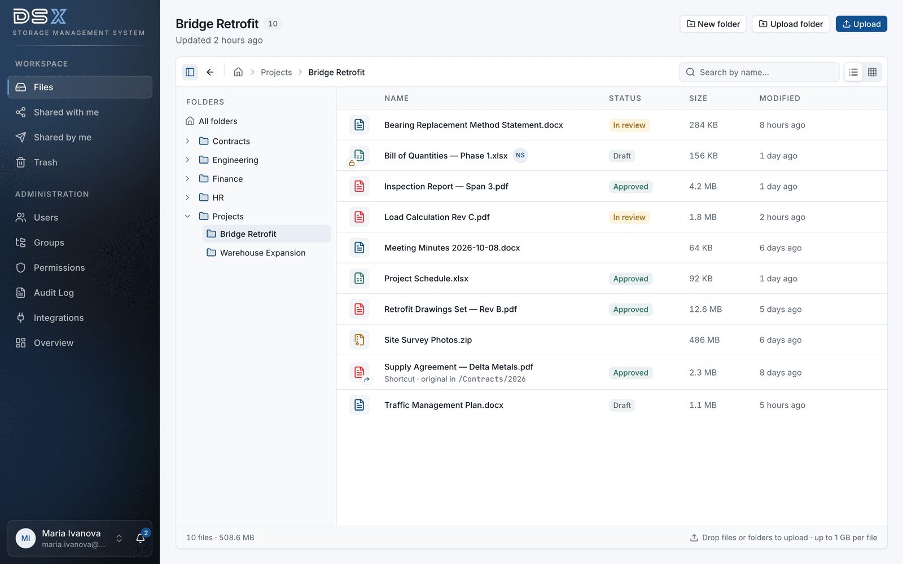Image resolution: width=903 pixels, height=564 pixels.
Task: Click the docx icon for Bearing Replacement Method Statement
Action: (x=359, y=125)
